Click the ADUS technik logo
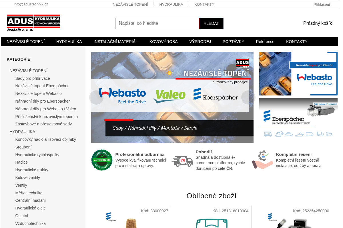Image resolution: width=343 pixels, height=228 pixels. (x=33, y=23)
